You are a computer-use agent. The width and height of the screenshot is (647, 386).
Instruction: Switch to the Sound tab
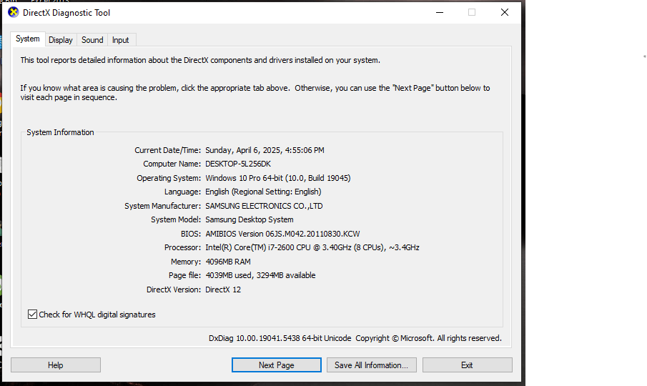(92, 40)
